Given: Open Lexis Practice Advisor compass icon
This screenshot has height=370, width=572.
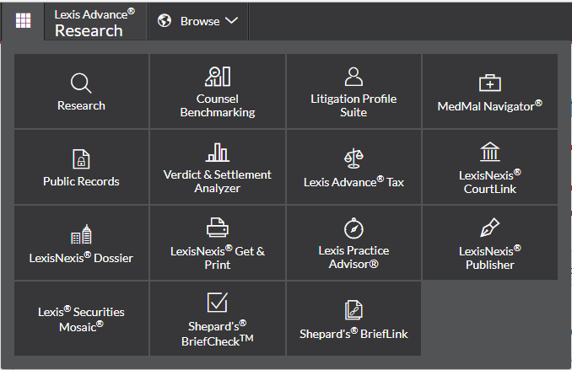Looking at the screenshot, I should (x=353, y=228).
